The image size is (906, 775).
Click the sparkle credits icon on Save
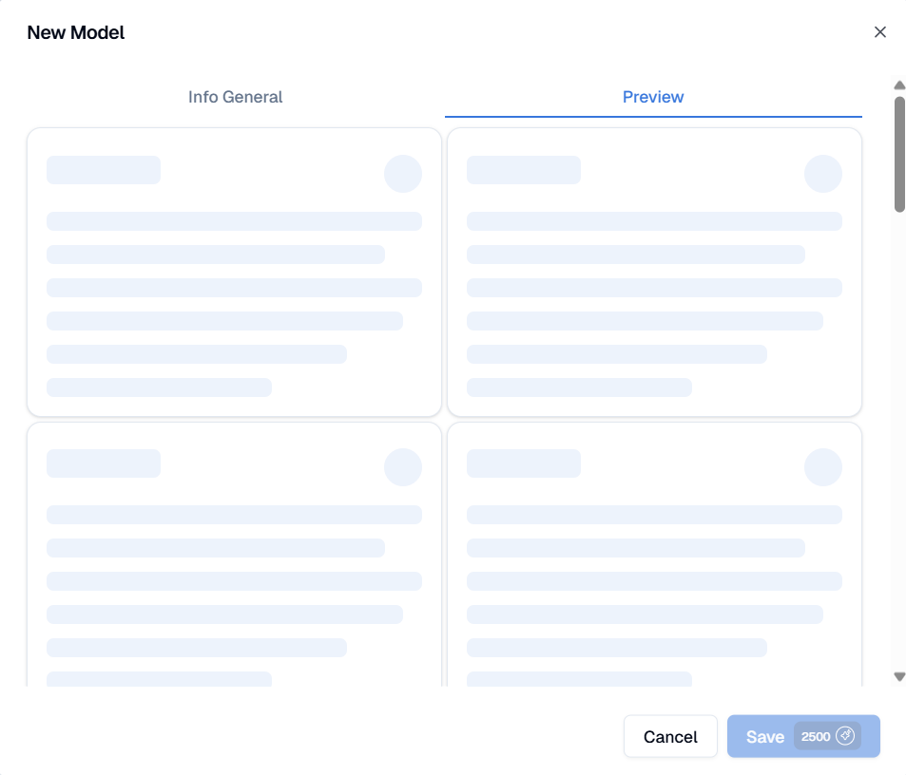pyautogui.click(x=845, y=736)
